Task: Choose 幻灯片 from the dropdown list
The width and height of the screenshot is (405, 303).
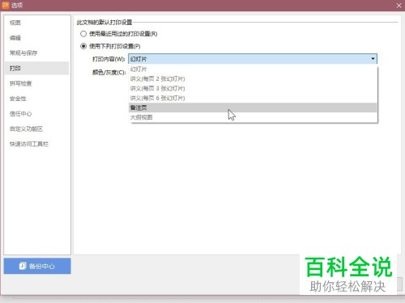Action: (x=253, y=69)
